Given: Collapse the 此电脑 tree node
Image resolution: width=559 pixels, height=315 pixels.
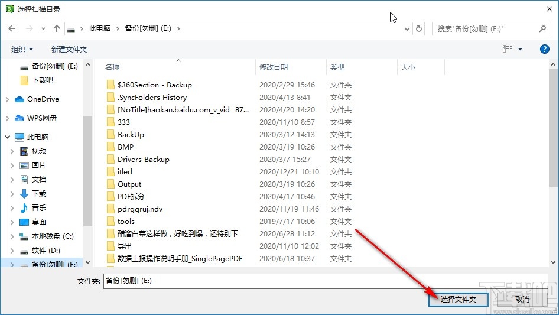Looking at the screenshot, I should point(8,137).
